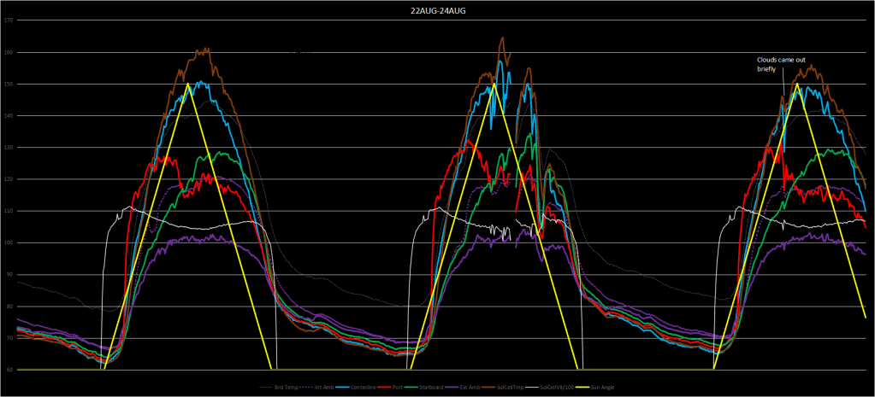Click the 130 y-axis label
The width and height of the screenshot is (875, 397).
9,148
